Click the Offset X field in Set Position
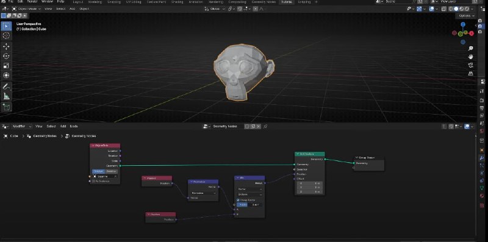Image resolution: width=488 pixels, height=242 pixels. (310, 183)
